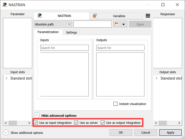Click the Output slots scroll-left arrow
185x139 pixels.
click(156, 123)
